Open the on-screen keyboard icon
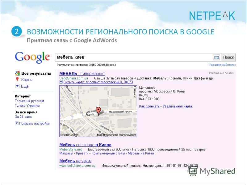 [216, 57]
